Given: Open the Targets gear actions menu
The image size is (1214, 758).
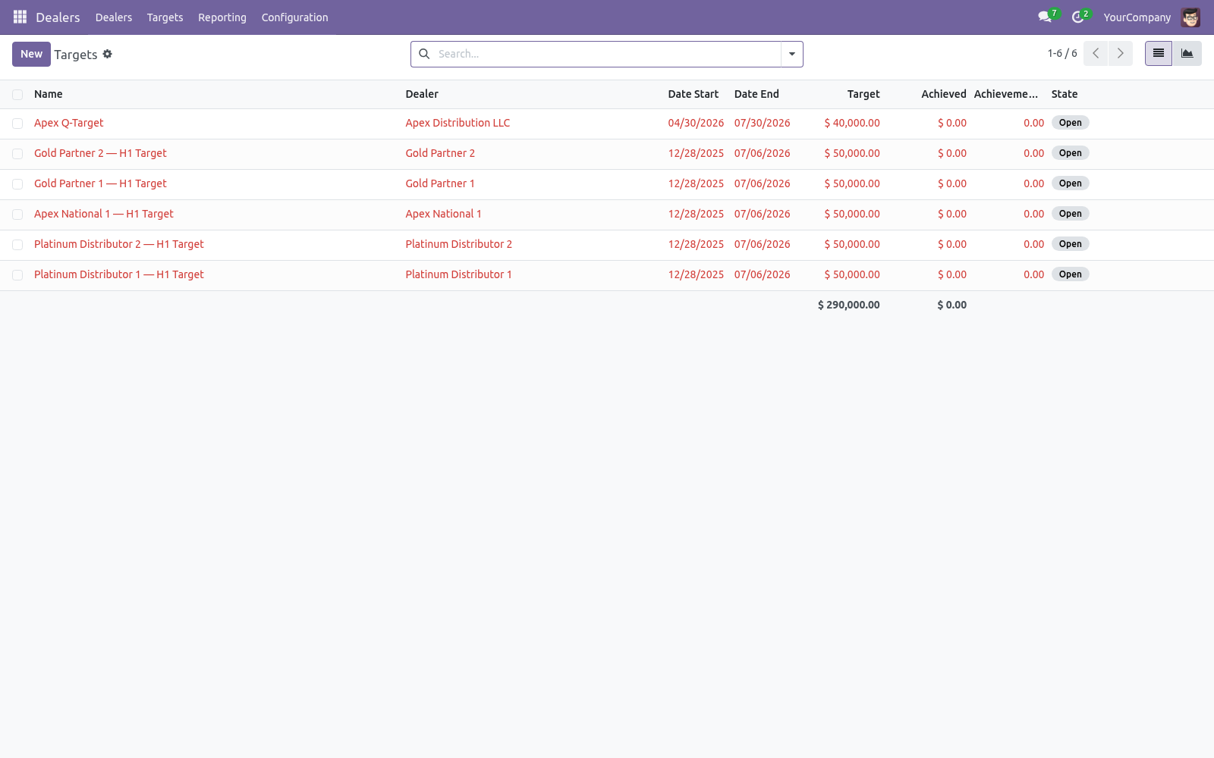Looking at the screenshot, I should point(108,54).
